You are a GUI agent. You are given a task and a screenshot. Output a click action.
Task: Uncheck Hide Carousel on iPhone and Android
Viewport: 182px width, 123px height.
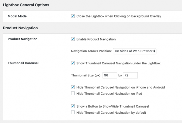click(x=73, y=87)
